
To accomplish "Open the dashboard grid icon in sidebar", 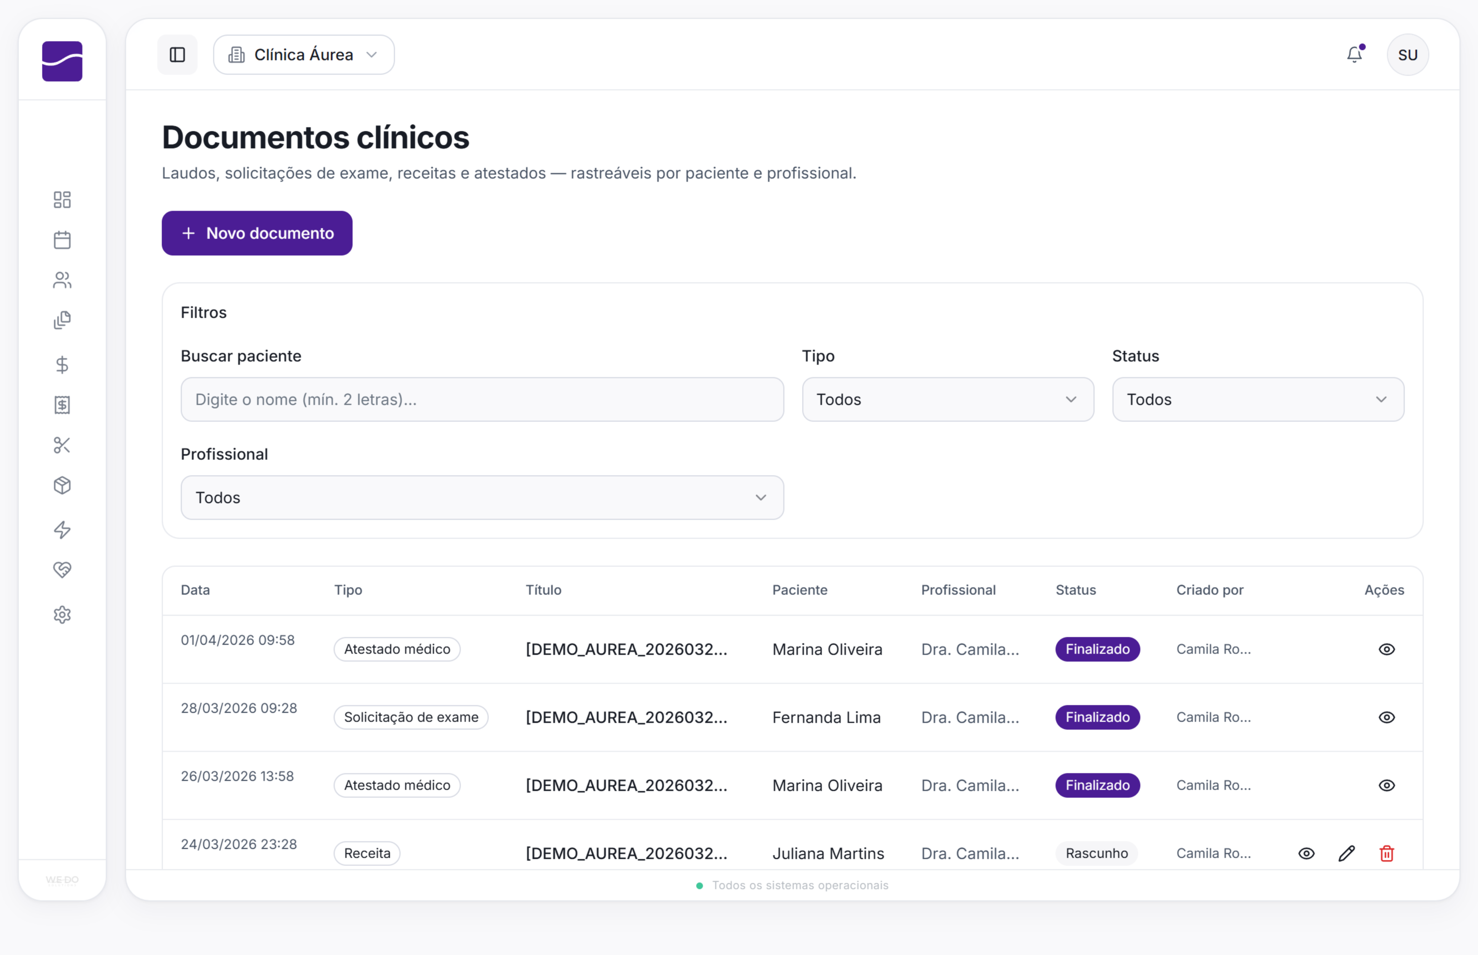I will (62, 200).
